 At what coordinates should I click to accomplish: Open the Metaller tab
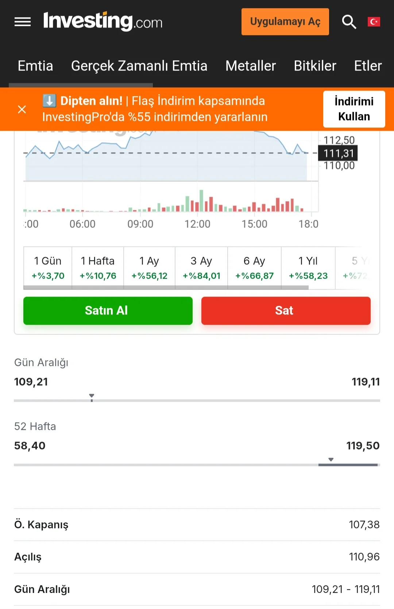coord(251,66)
